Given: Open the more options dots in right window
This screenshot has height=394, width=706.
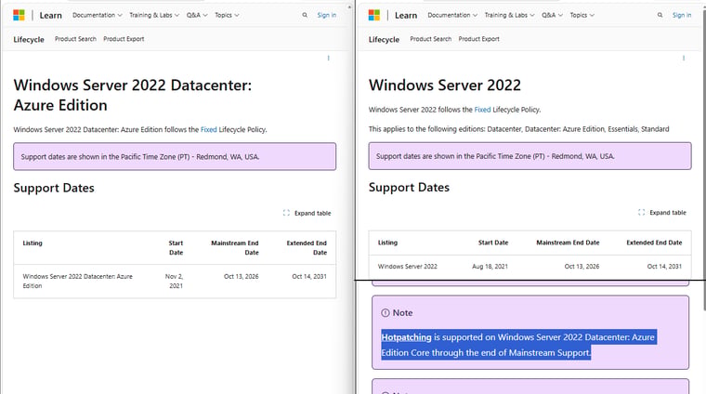Looking at the screenshot, I should (684, 59).
